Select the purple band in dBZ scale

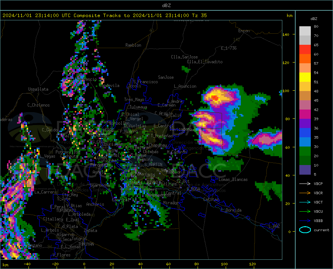(305, 123)
